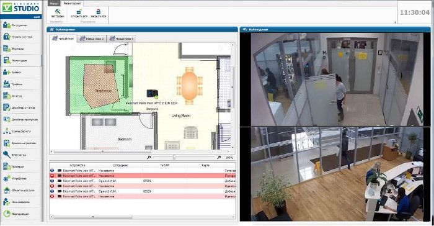
Task: Click the Сотрудник column header
Action: click(x=120, y=165)
